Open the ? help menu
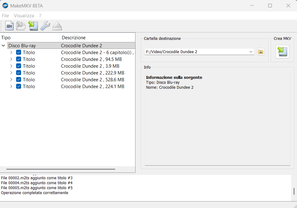This screenshot has width=297, height=208. 40,16
